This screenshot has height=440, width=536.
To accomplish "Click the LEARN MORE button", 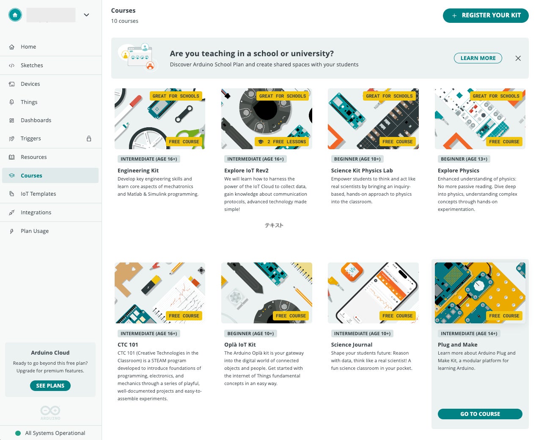I will pyautogui.click(x=478, y=58).
